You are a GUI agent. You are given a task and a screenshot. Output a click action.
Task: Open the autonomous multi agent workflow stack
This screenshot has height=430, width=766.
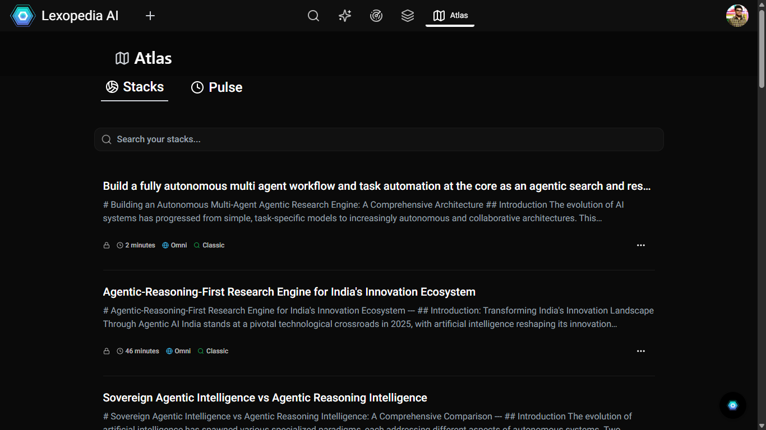pos(377,186)
